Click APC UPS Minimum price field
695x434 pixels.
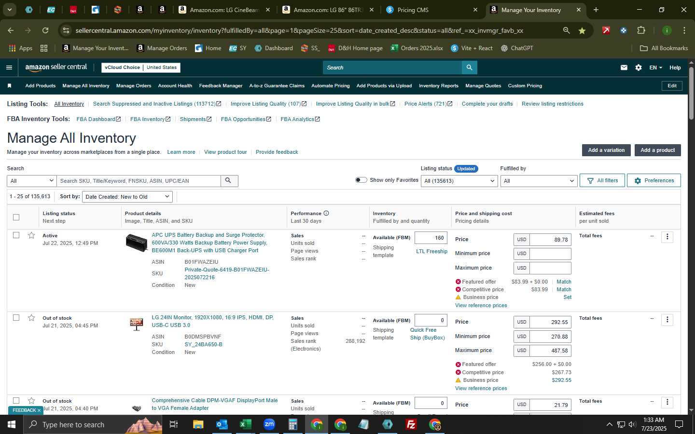click(x=550, y=254)
